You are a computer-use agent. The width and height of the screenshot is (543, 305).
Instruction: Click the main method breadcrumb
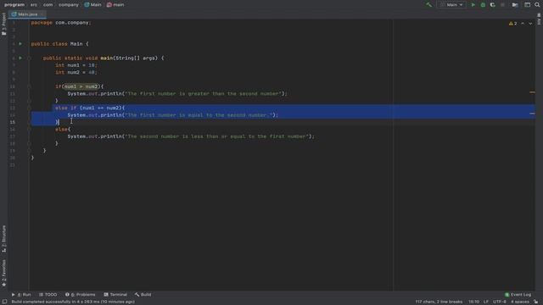[x=115, y=5]
